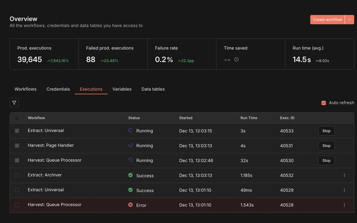Click the Overview page heading
The height and width of the screenshot is (223, 357).
[23, 19]
